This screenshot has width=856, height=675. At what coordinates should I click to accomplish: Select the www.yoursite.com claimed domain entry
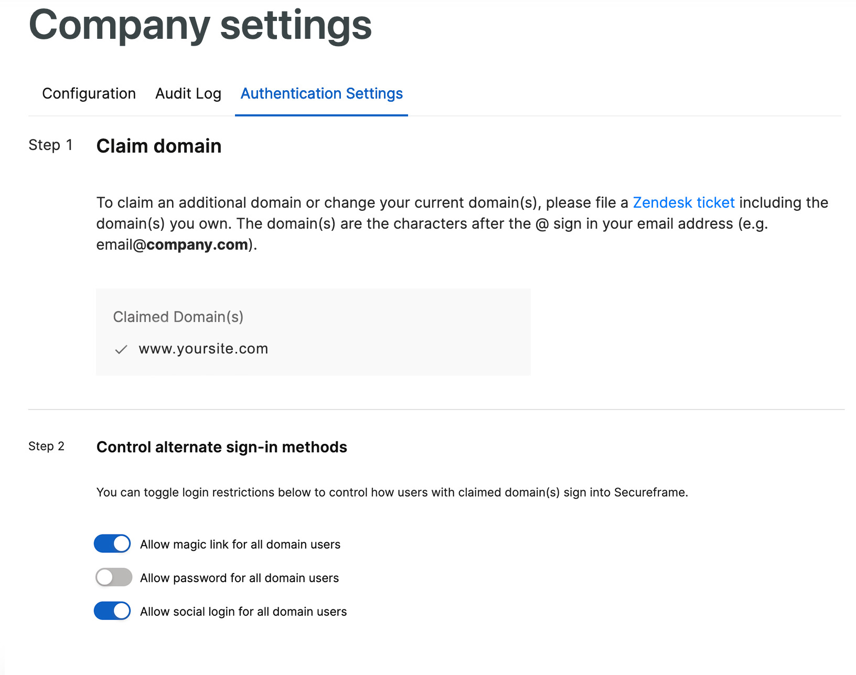[x=204, y=348]
